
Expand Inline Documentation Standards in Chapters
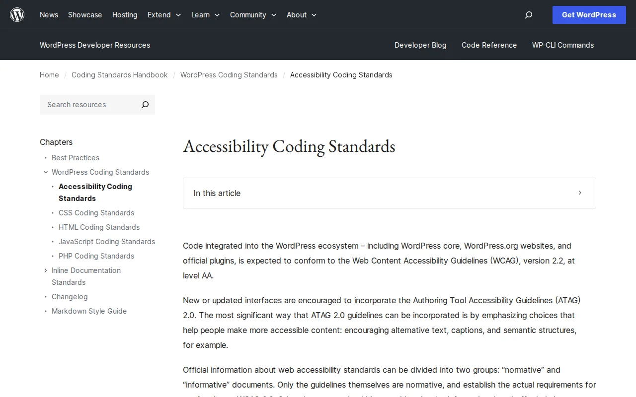[x=46, y=270]
